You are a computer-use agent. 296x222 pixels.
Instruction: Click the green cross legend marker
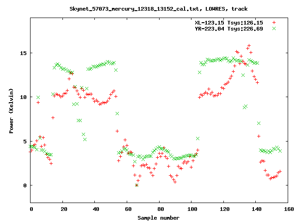[x=274, y=29]
